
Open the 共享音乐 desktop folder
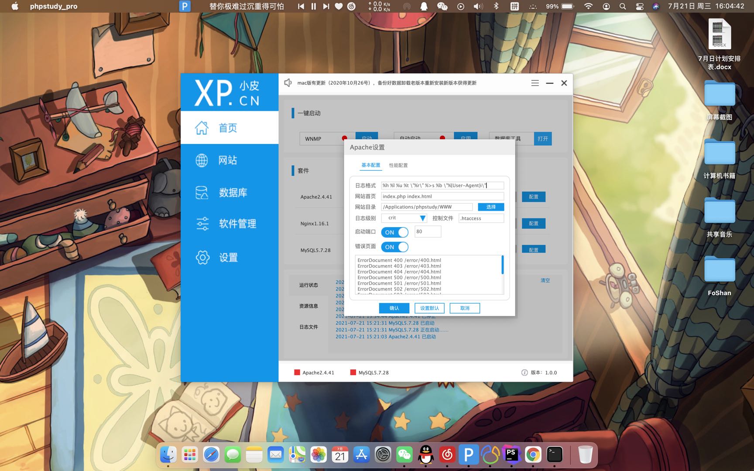719,217
